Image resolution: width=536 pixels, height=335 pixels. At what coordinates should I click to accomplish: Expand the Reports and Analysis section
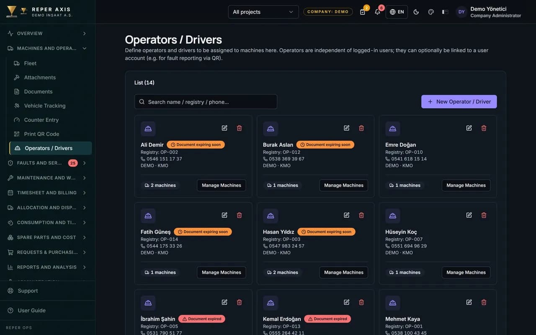47,267
